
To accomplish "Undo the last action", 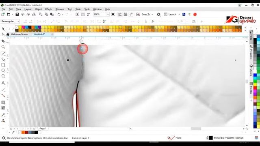I will [59, 15].
